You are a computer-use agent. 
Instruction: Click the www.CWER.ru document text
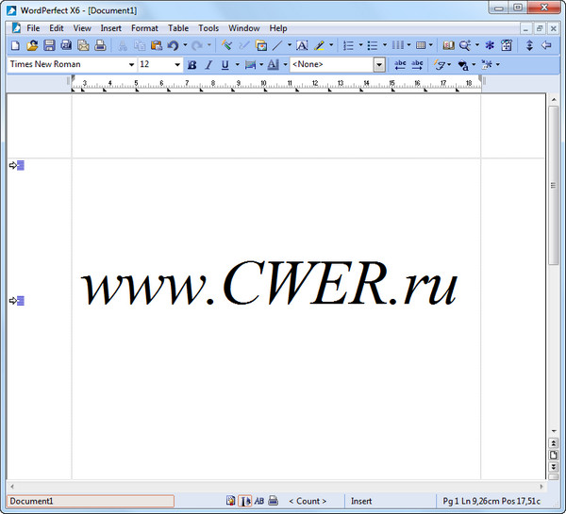point(269,283)
